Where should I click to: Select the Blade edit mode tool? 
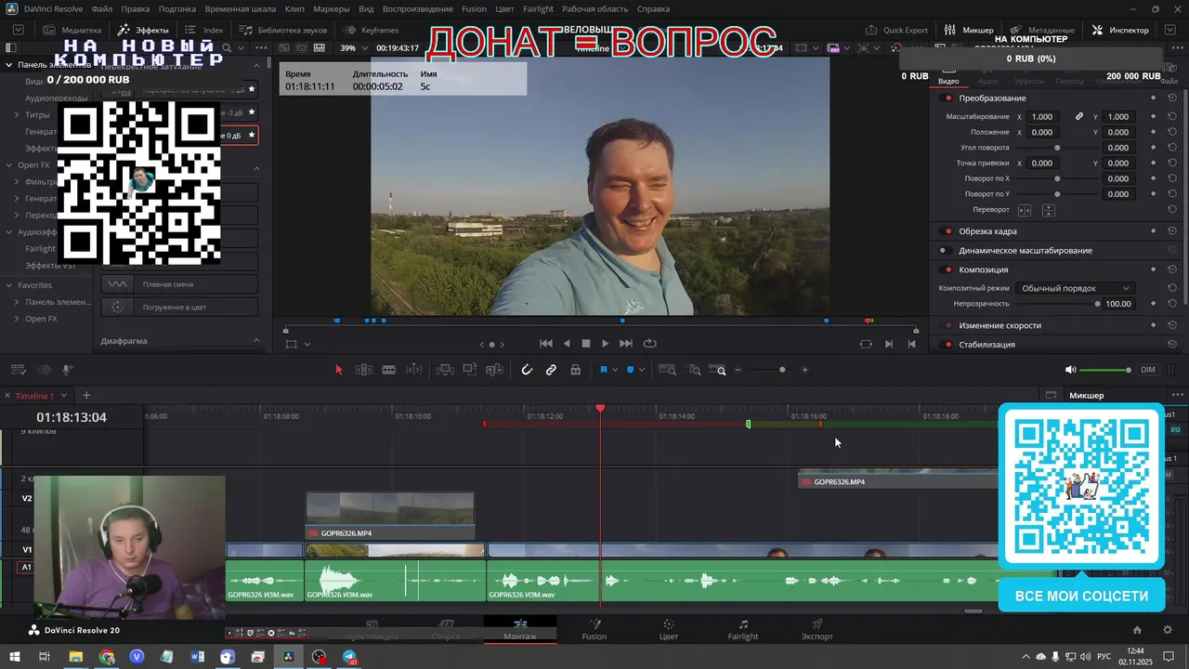[x=389, y=370]
